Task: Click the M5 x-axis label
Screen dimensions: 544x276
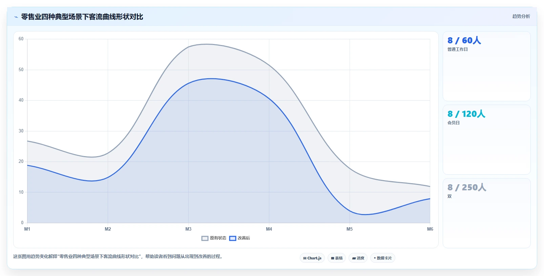Action: [350, 229]
